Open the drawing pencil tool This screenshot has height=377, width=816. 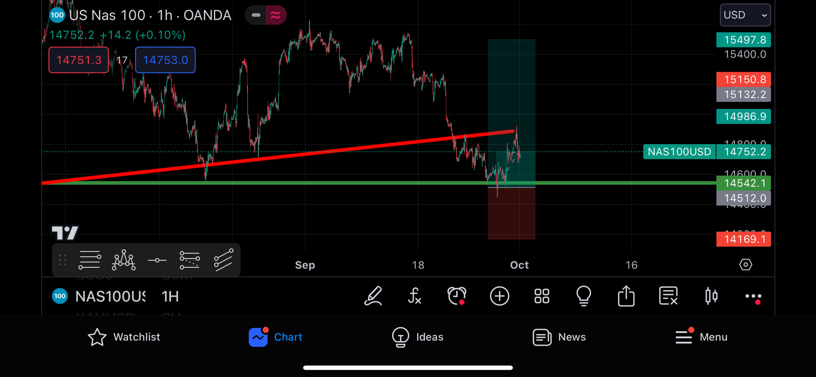point(373,296)
